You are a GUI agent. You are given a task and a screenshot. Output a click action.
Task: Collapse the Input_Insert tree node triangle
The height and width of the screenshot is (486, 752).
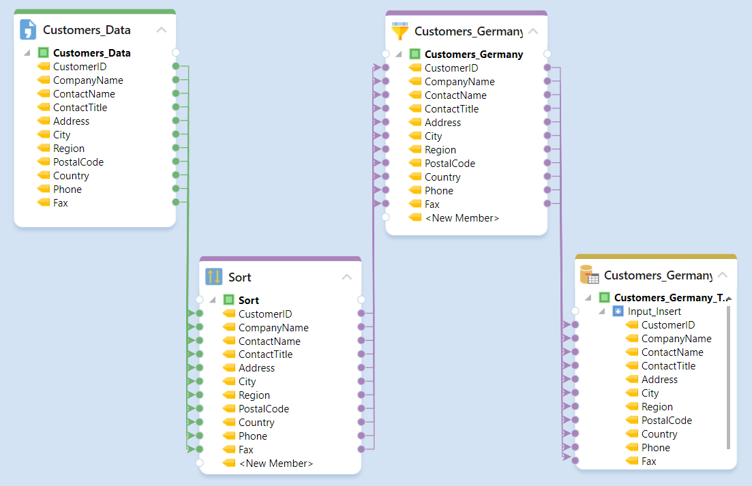point(602,312)
